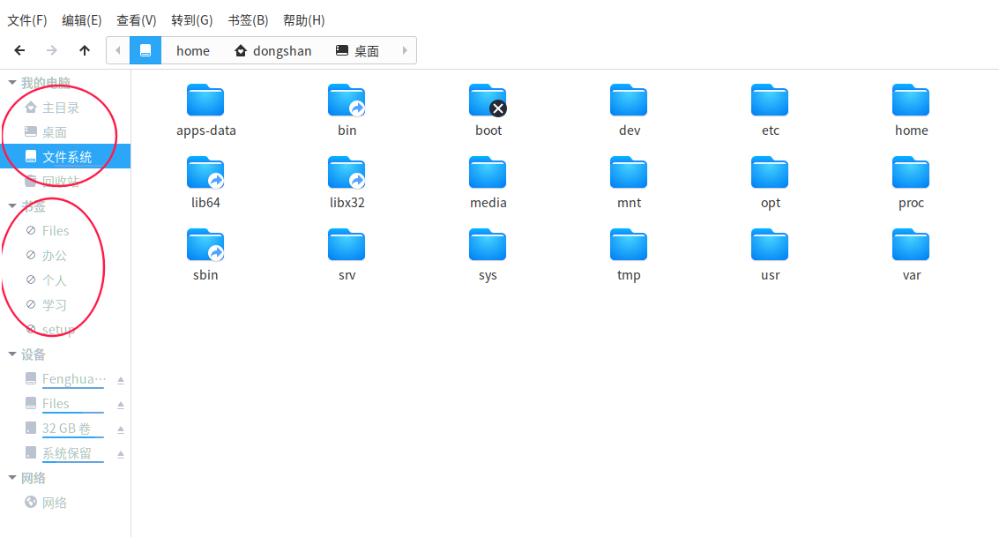Screen dimensions: 999x537
Task: Click the up-one-level arrow
Action: pyautogui.click(x=84, y=50)
